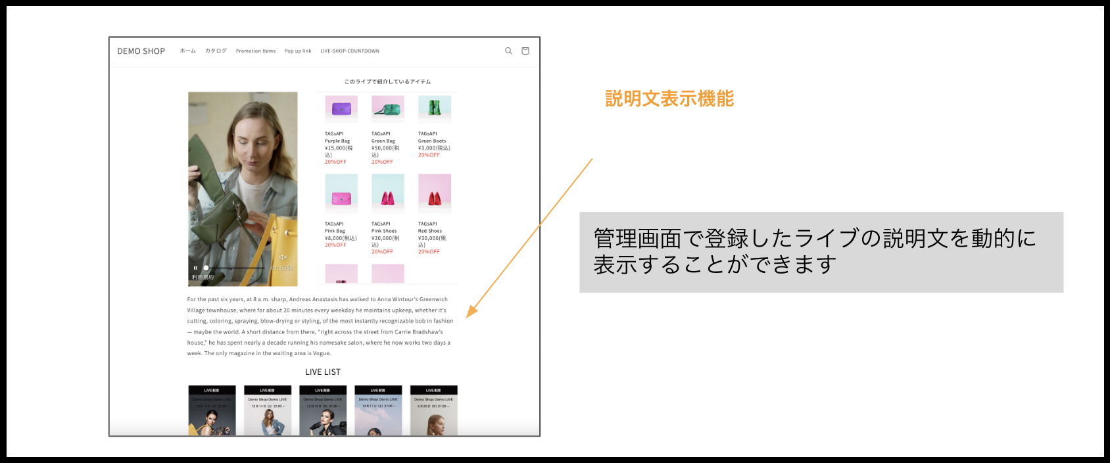
Task: Select the Purple Bag product image
Action: click(341, 109)
